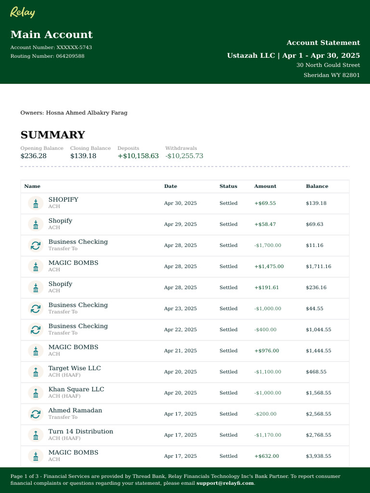Click the withdrawal icon beside Khan Square LLC
Viewport: 370px width, 493px height.
[x=36, y=393]
